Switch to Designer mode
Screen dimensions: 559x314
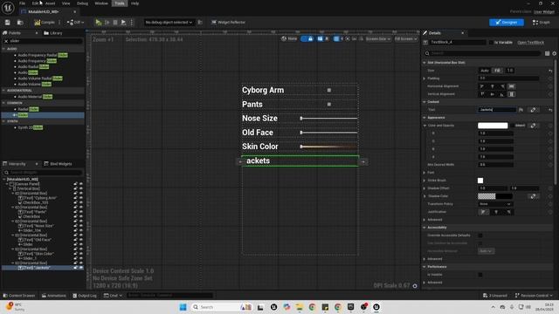point(507,23)
